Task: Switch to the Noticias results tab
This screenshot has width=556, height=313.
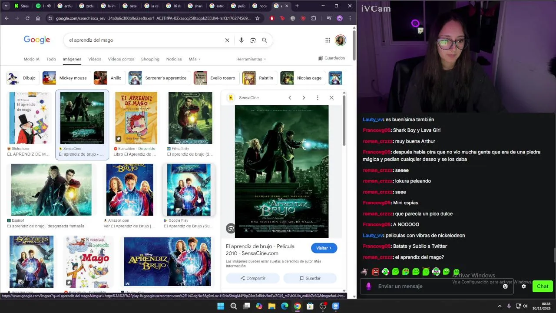Action: [174, 59]
